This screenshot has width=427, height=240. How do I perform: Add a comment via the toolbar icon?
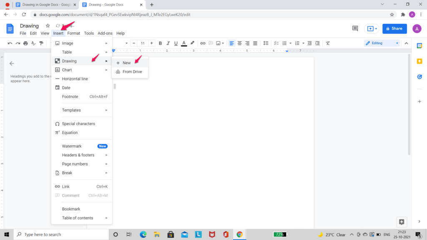pyautogui.click(x=211, y=43)
